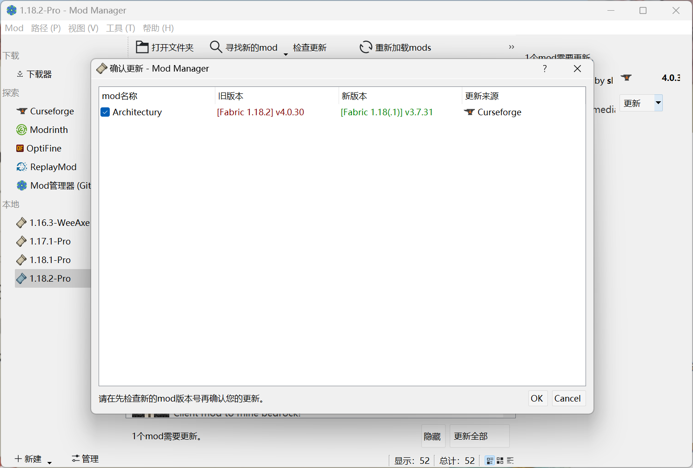
Task: Open ReplayMod in the explore section
Action: (x=53, y=167)
